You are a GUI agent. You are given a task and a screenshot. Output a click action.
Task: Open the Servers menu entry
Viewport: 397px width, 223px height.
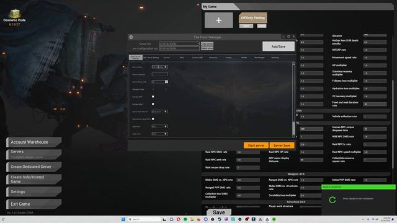tap(34, 154)
